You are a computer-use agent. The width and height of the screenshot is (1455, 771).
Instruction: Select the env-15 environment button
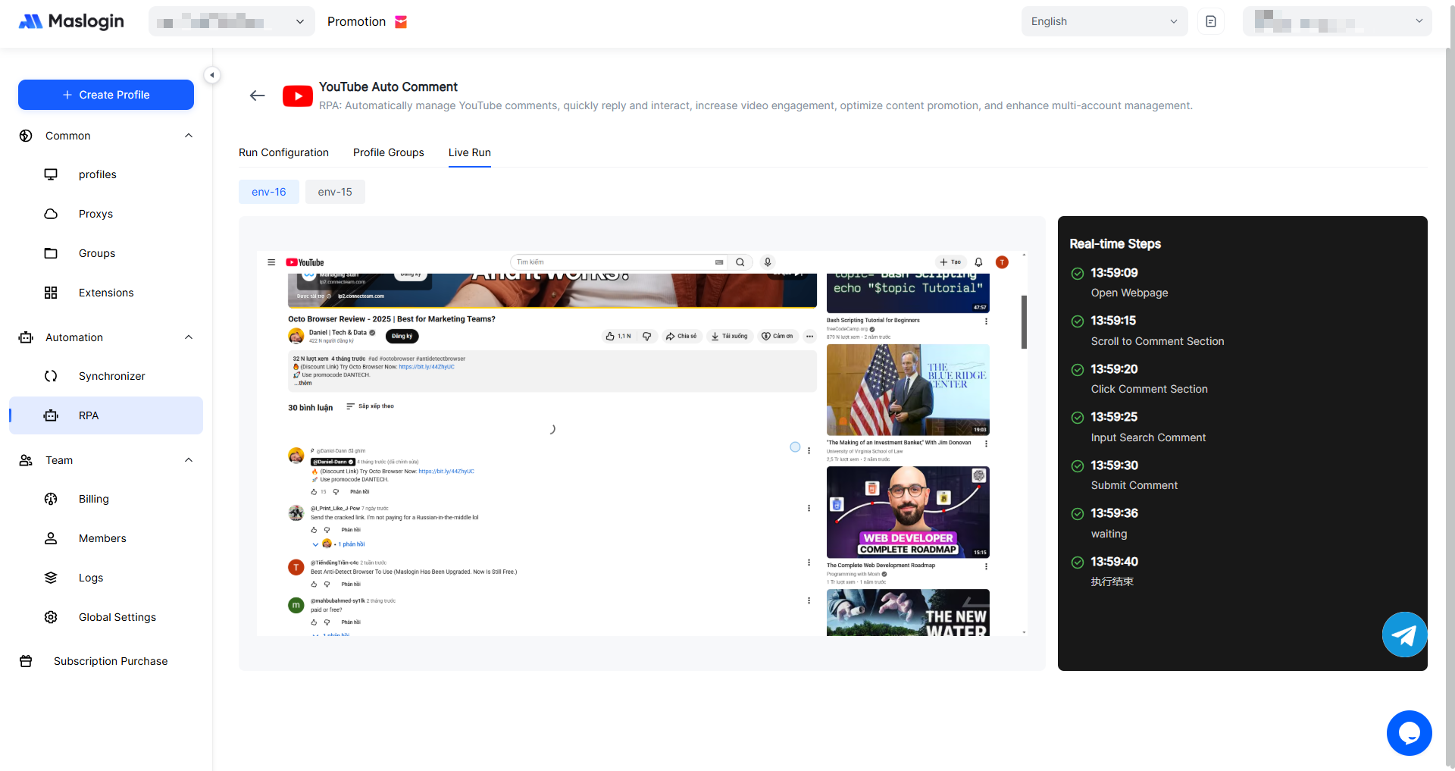[x=335, y=192]
